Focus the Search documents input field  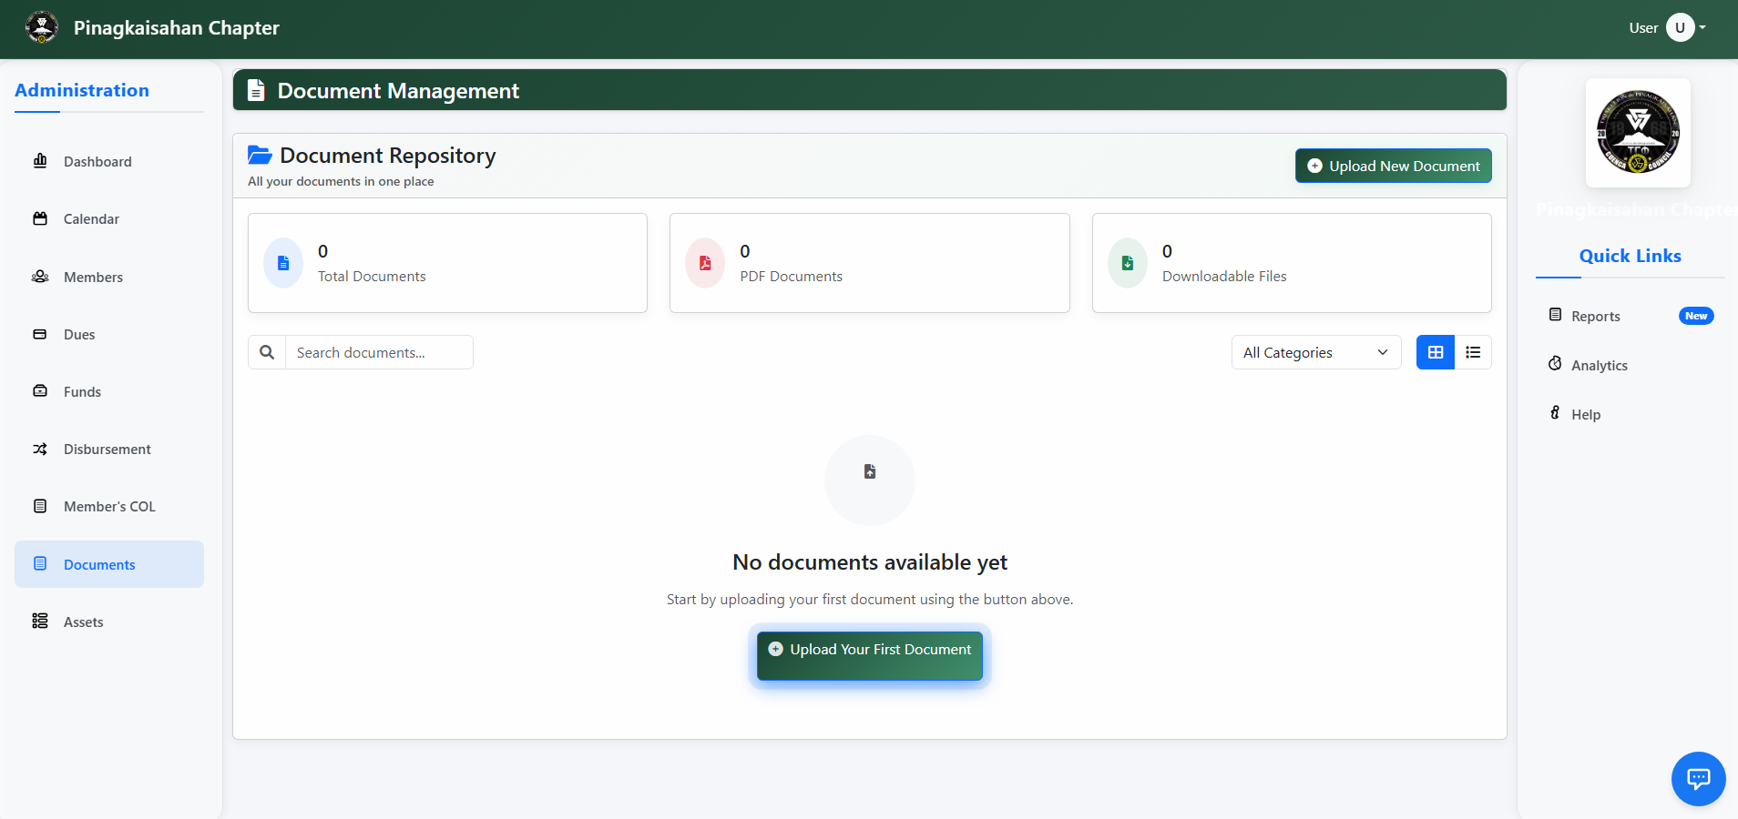[x=379, y=352]
